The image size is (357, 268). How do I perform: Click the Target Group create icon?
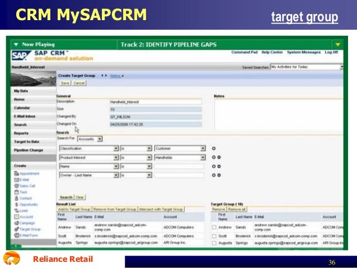click(x=16, y=229)
